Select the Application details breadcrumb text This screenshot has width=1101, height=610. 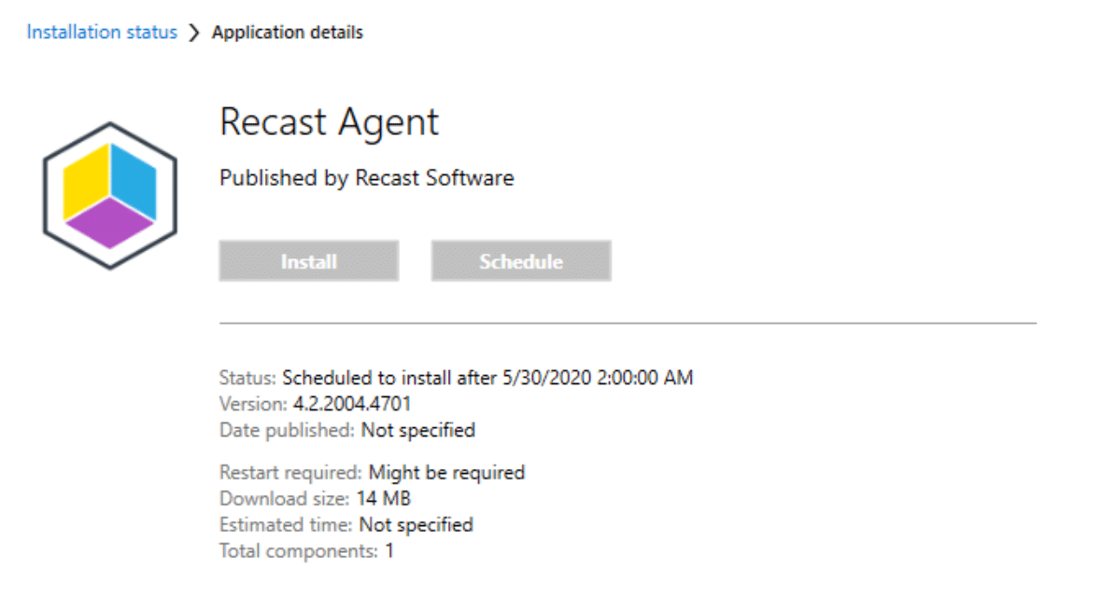(x=288, y=33)
